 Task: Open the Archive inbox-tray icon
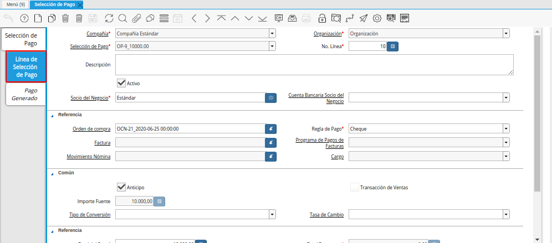pyautogui.click(x=293, y=18)
